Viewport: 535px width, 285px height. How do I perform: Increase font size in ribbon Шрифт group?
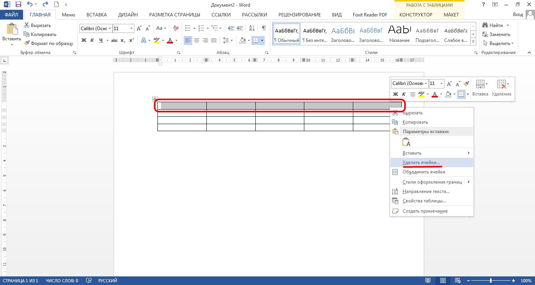[139, 29]
